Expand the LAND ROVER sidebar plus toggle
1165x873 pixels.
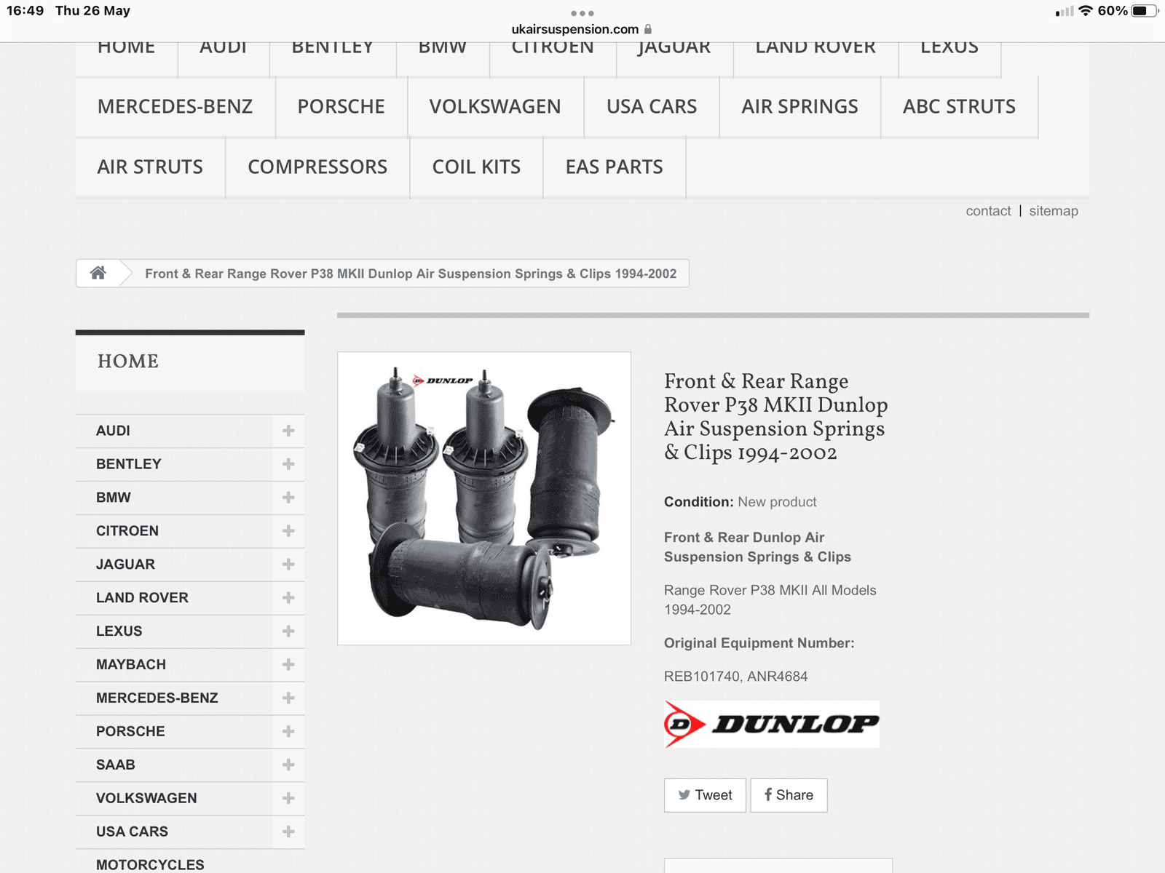tap(288, 598)
